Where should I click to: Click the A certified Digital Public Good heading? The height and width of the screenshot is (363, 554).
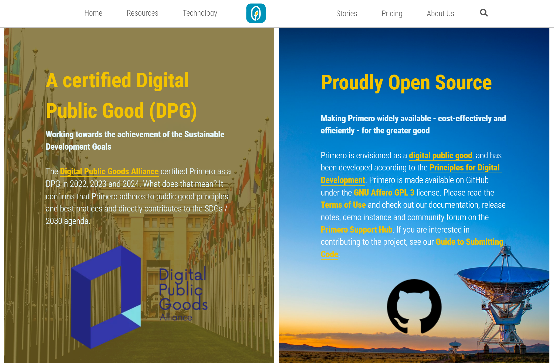coord(121,95)
